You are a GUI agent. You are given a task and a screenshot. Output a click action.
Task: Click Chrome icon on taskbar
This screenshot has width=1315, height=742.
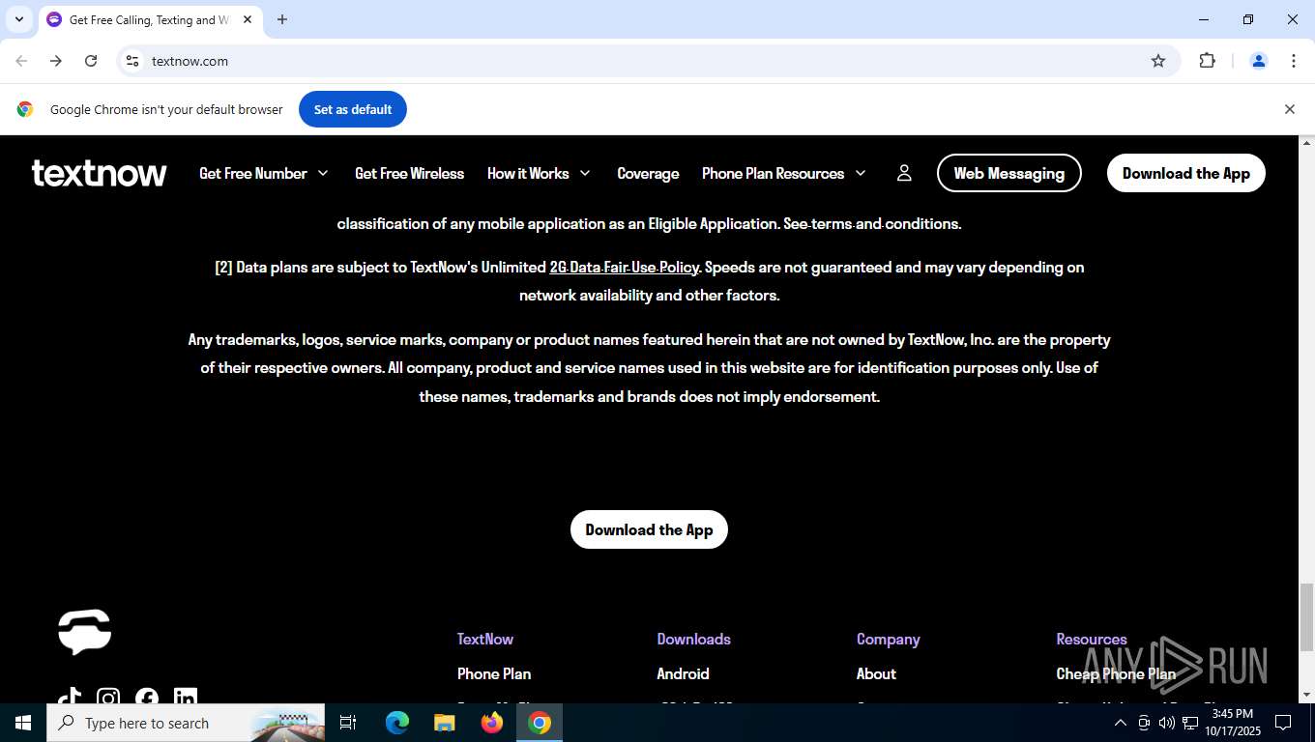click(x=540, y=723)
